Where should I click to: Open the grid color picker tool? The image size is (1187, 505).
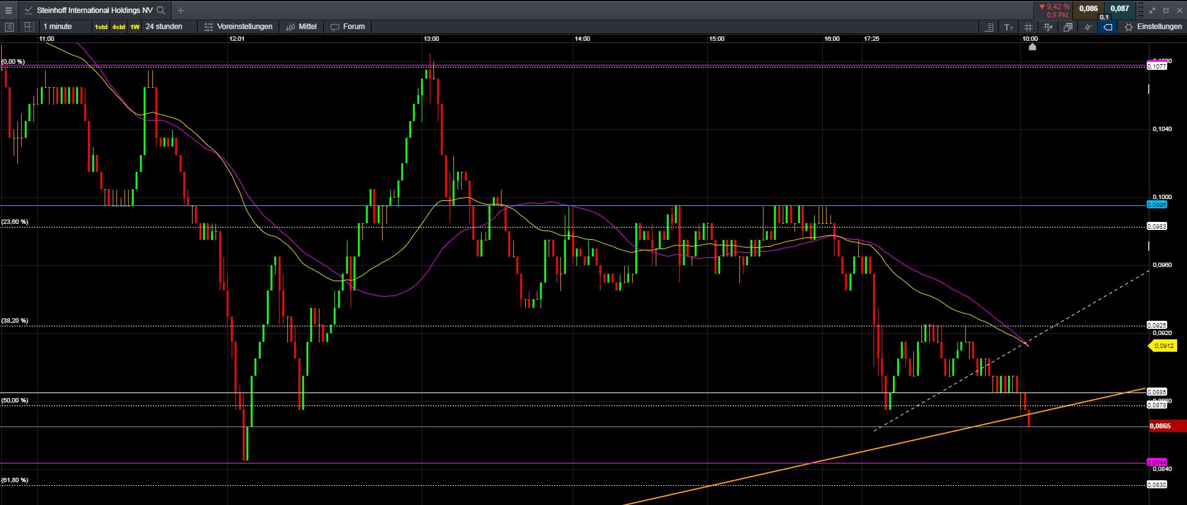[x=1048, y=27]
